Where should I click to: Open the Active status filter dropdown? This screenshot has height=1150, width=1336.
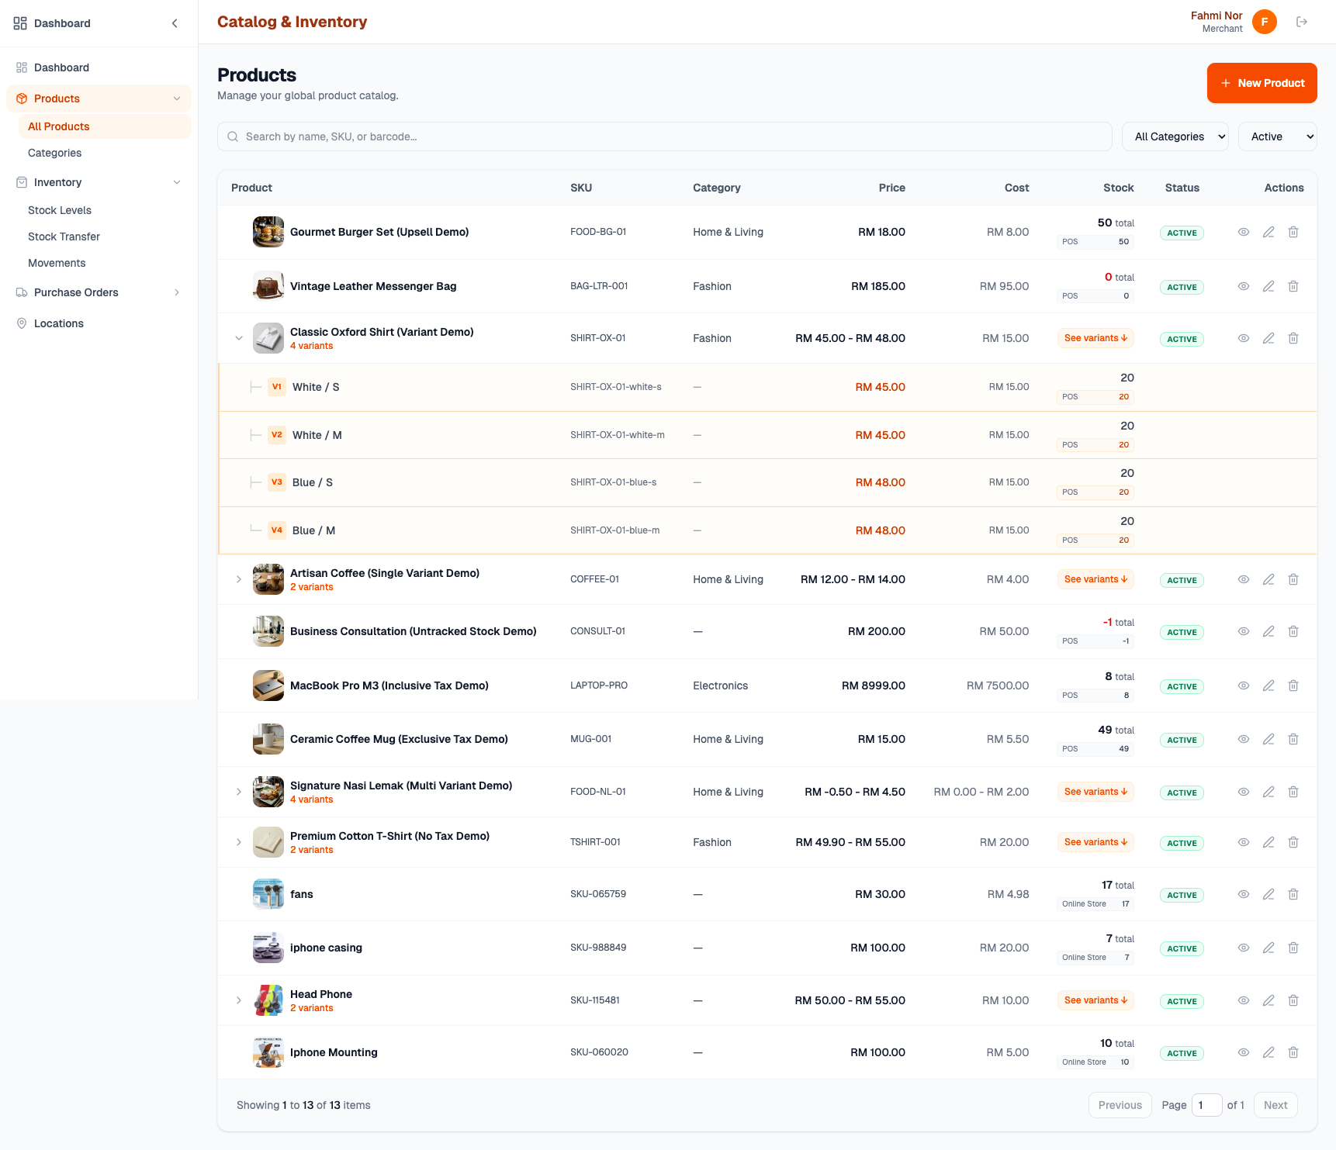click(x=1277, y=136)
